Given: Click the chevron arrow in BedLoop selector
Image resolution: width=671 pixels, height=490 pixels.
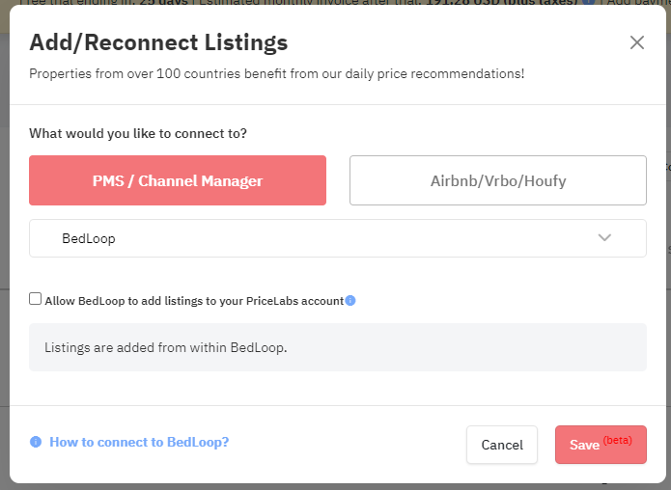Looking at the screenshot, I should coord(604,237).
